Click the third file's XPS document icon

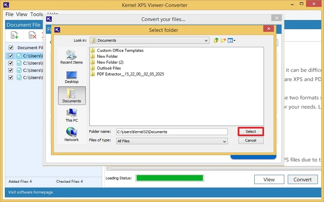coord(19,70)
